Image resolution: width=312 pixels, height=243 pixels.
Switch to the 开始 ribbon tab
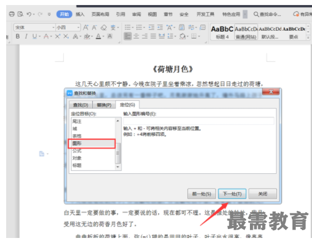[64, 15]
